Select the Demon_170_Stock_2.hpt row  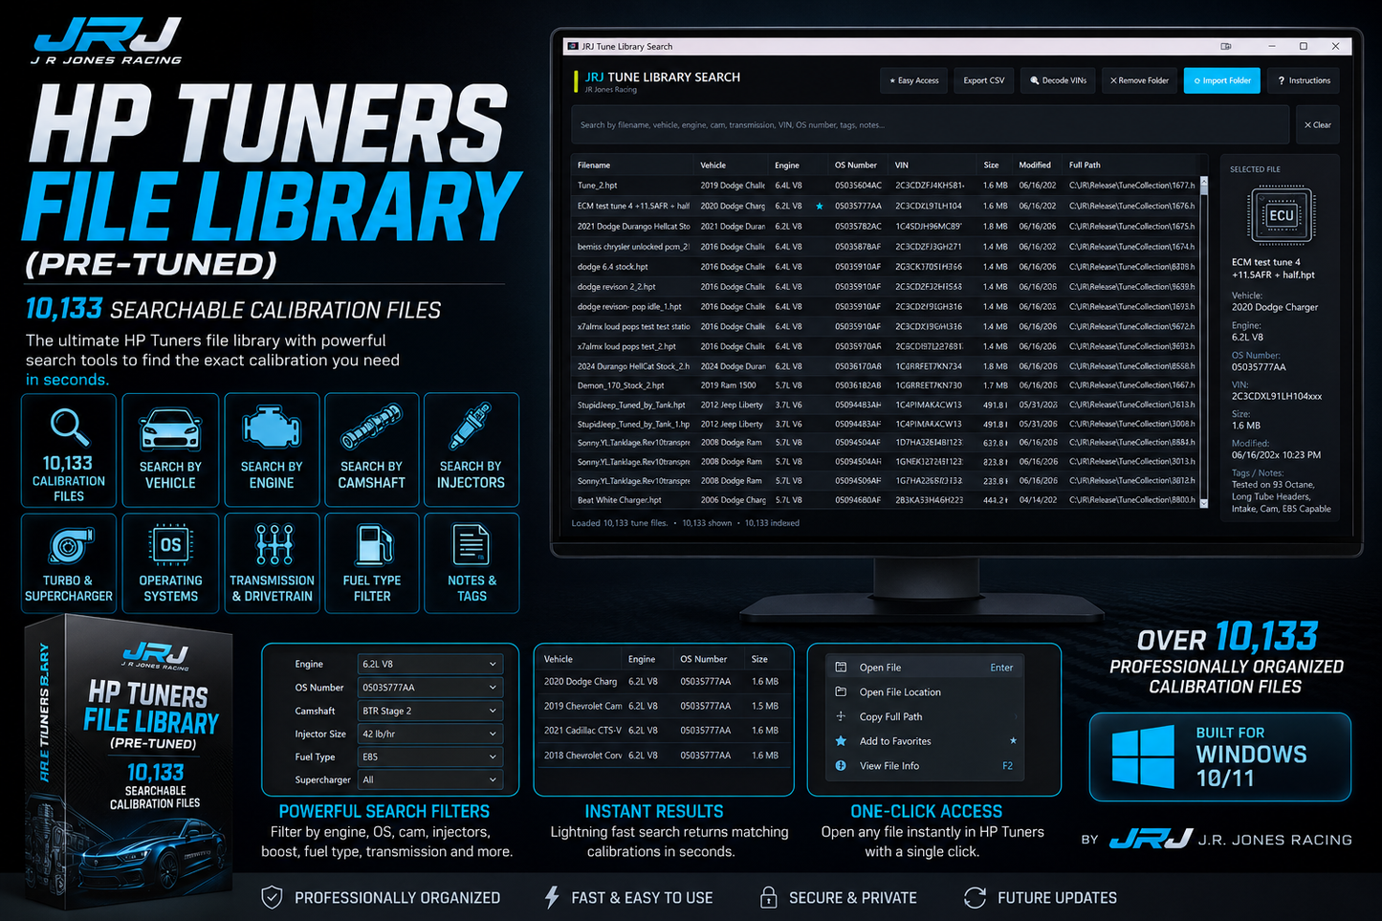point(885,385)
